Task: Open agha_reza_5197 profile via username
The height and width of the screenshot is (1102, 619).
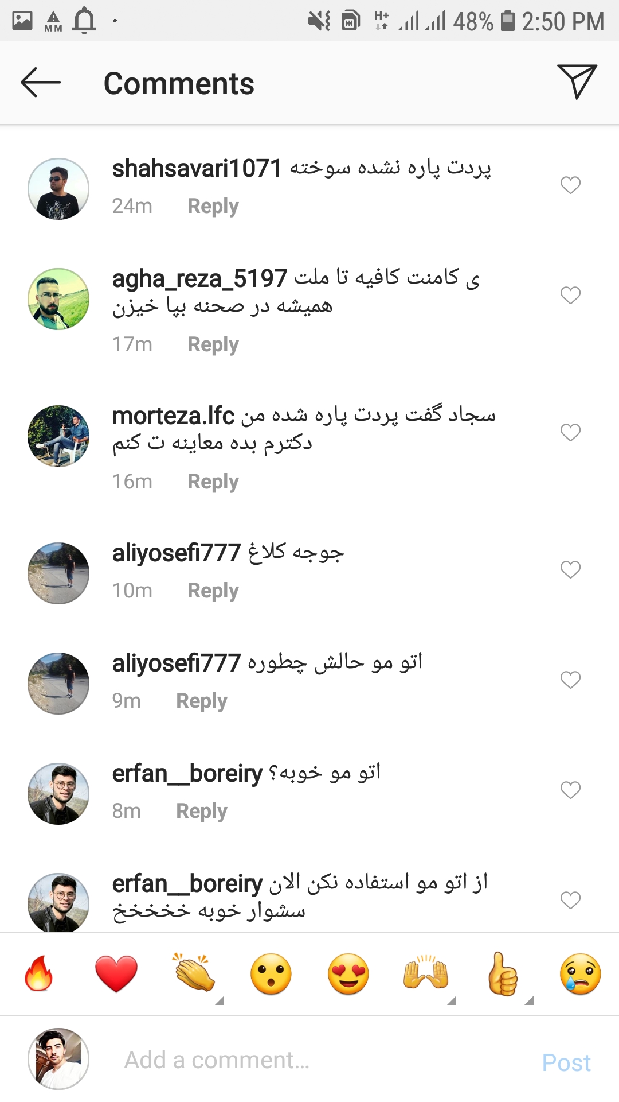Action: coord(199,279)
